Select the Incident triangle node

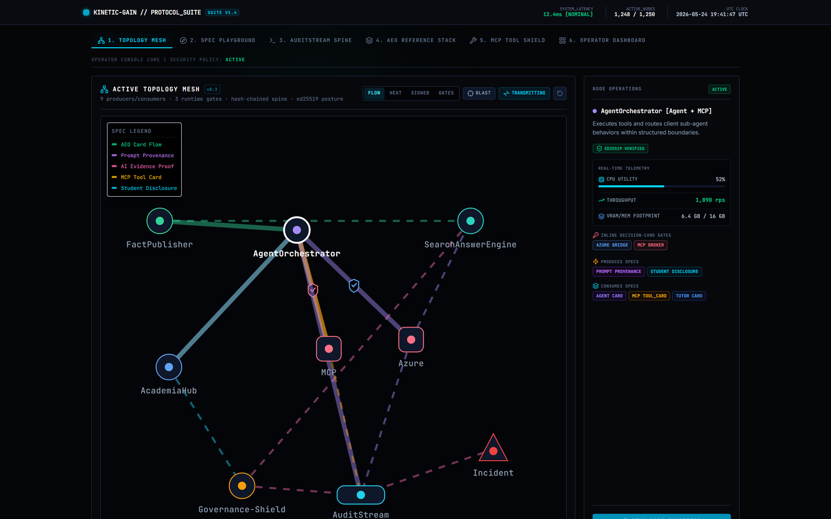pyautogui.click(x=493, y=449)
